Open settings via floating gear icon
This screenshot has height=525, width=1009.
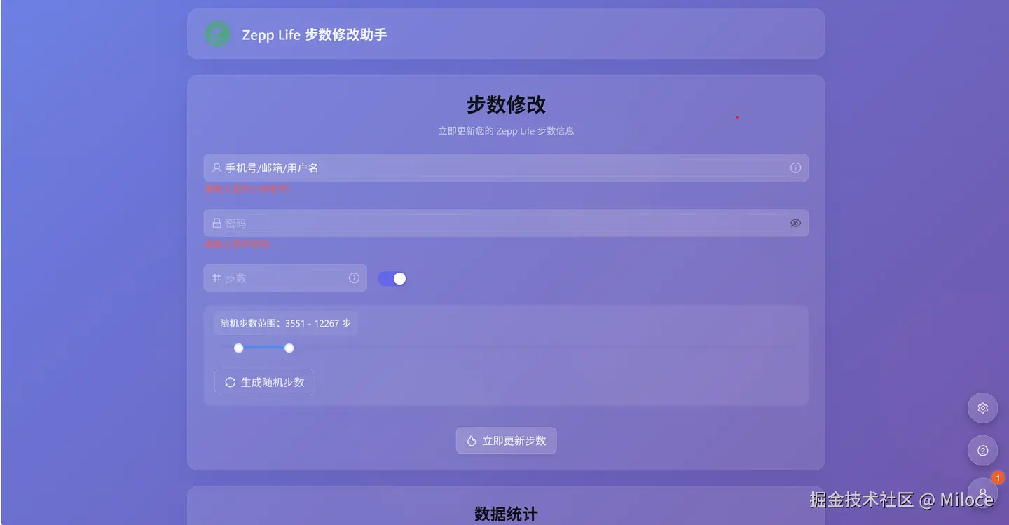(x=982, y=408)
